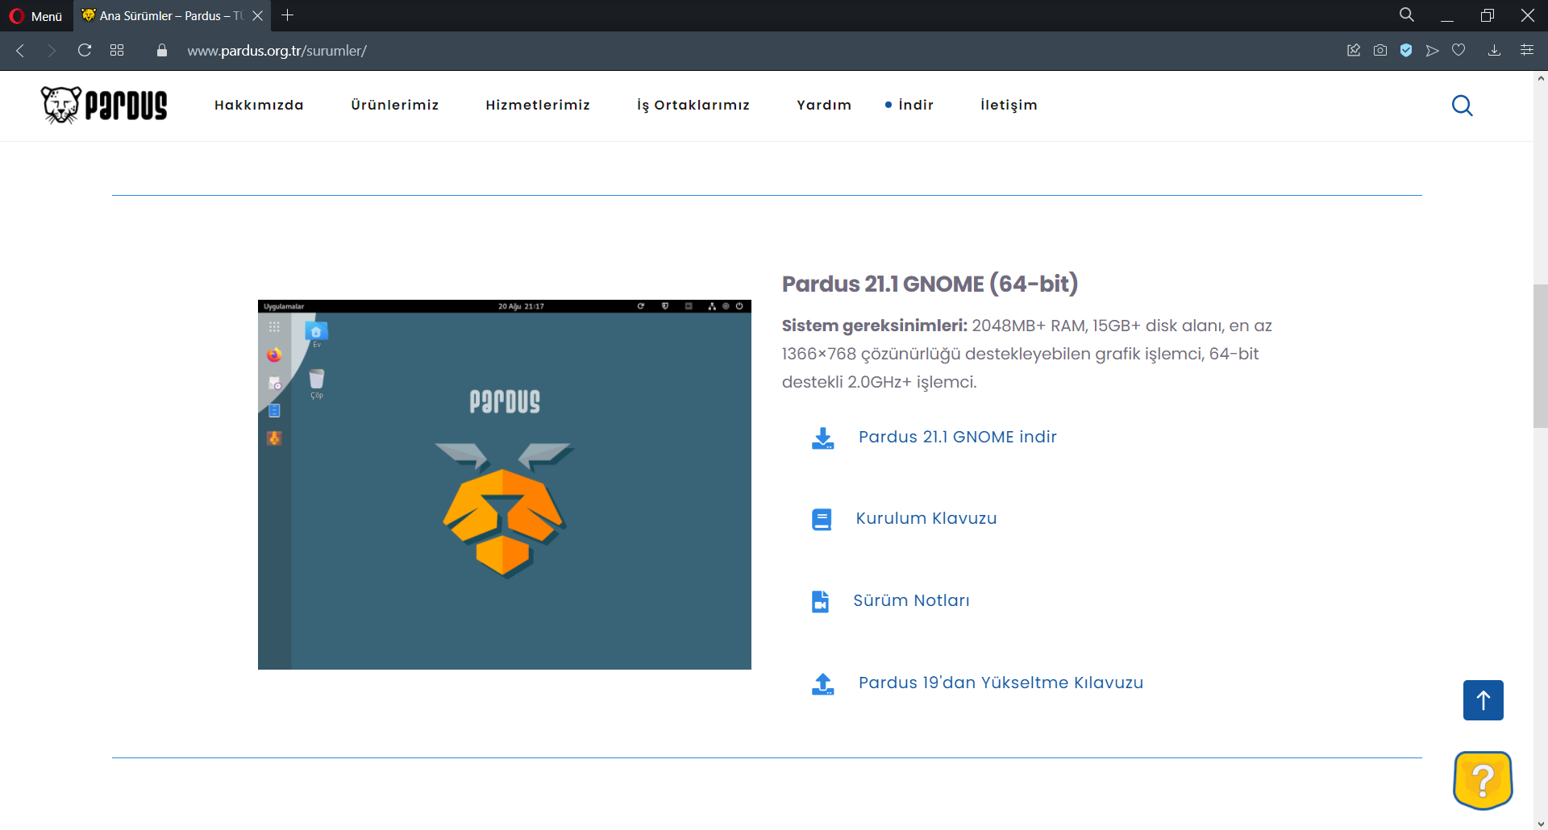The height and width of the screenshot is (830, 1548).
Task: Open the Speed Dial grid icon
Action: pos(117,50)
